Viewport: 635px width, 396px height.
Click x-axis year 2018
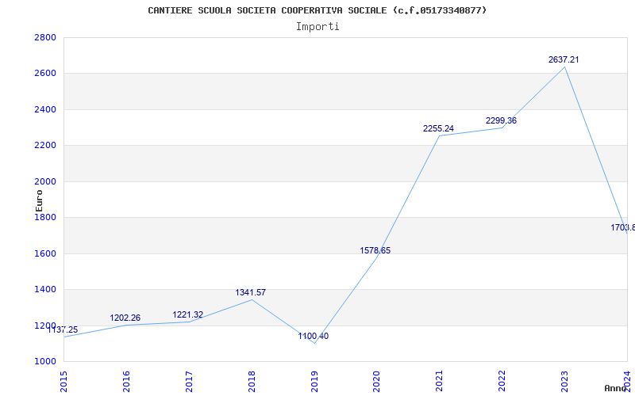click(x=252, y=382)
